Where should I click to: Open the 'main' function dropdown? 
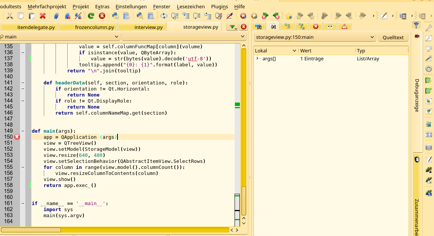pyautogui.click(x=60, y=37)
